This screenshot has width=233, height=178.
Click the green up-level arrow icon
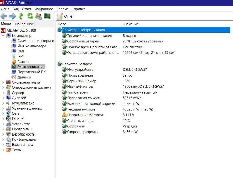(x=21, y=16)
